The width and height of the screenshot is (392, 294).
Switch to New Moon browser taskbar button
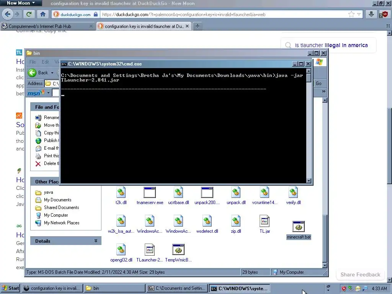click(52, 288)
